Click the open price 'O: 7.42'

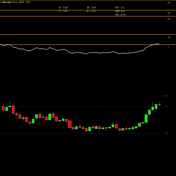tap(63, 8)
